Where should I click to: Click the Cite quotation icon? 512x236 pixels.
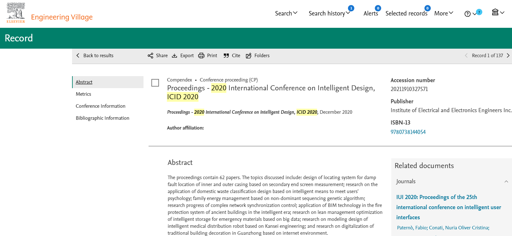pyautogui.click(x=226, y=56)
